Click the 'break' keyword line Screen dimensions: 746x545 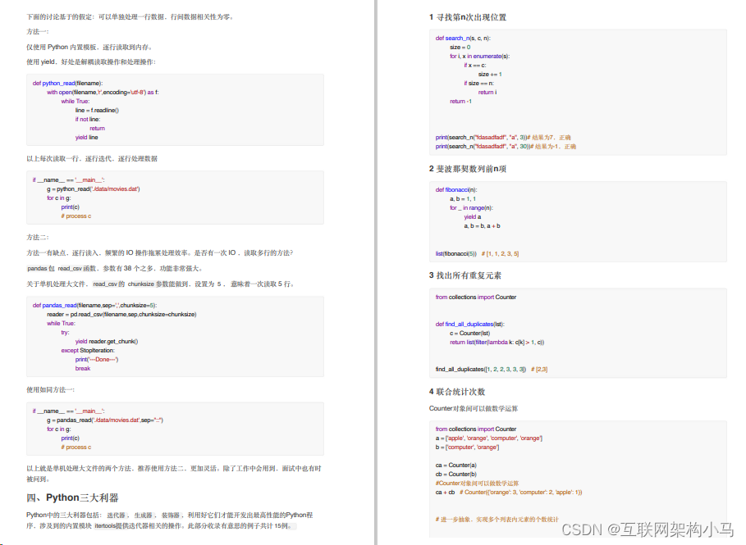coord(83,369)
